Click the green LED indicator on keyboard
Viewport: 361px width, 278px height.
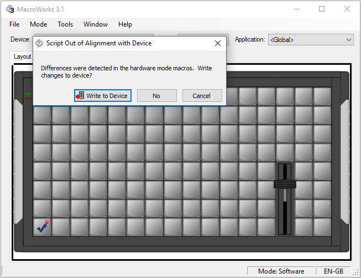[x=28, y=94]
